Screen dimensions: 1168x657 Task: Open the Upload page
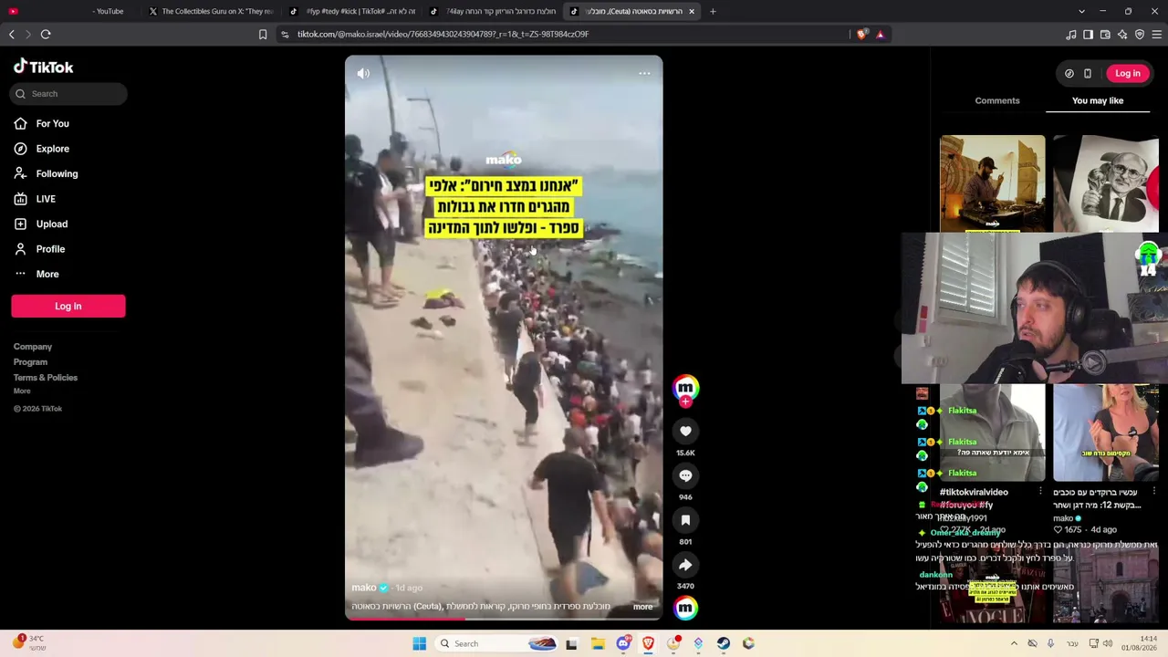[51, 224]
